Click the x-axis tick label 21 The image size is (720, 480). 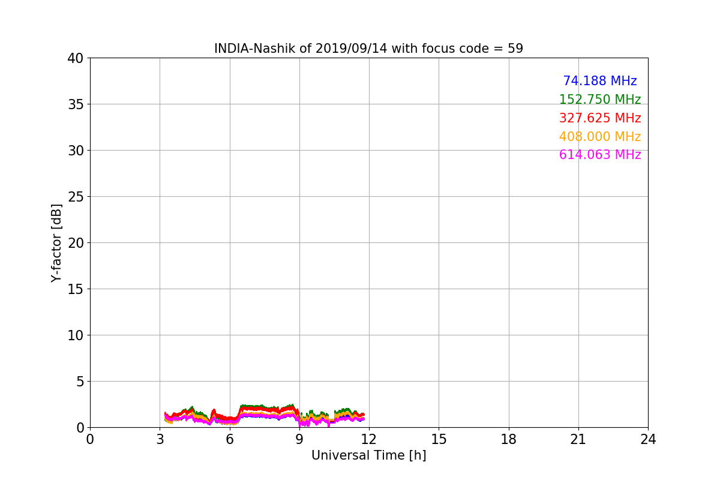pos(578,439)
